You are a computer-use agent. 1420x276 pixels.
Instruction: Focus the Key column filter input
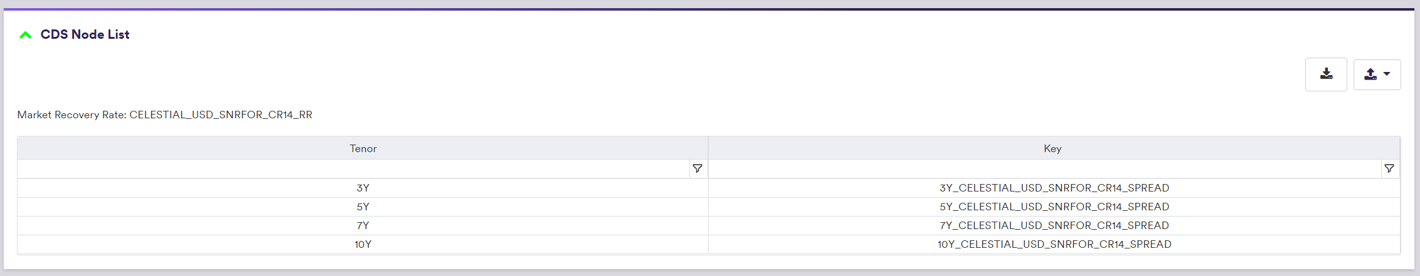[x=1044, y=169]
